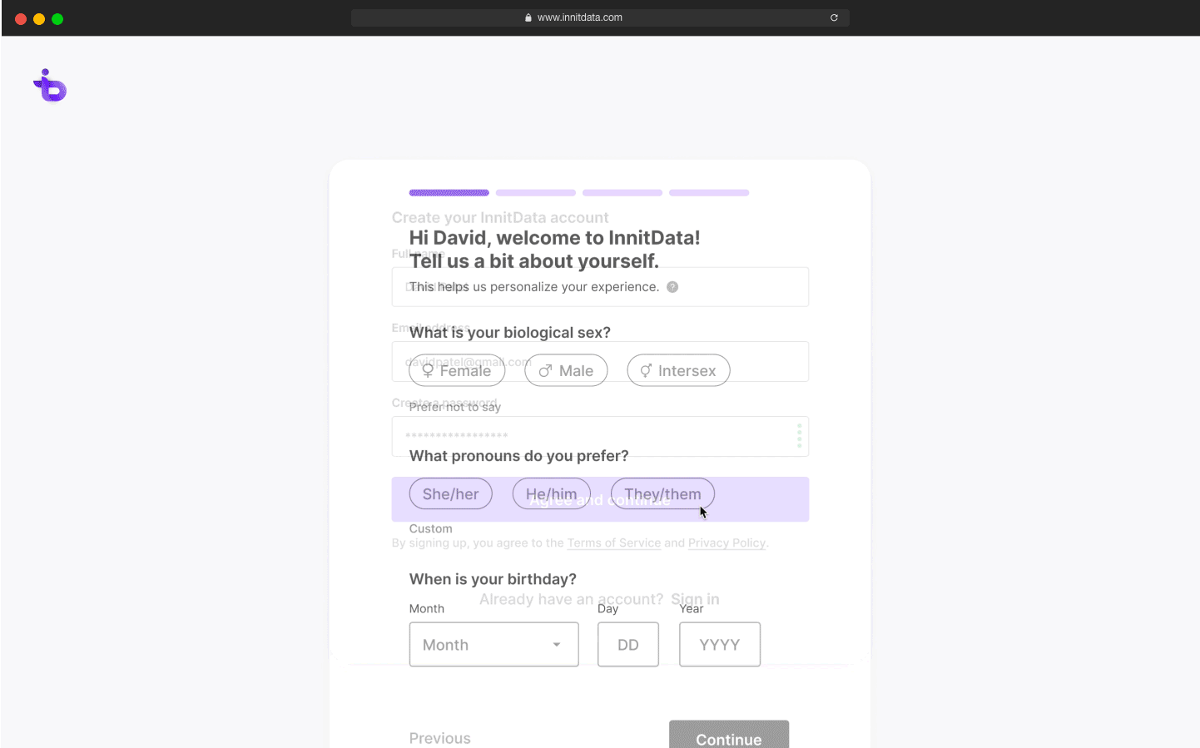Click the female symbol icon
Image resolution: width=1200 pixels, height=748 pixels.
point(428,371)
